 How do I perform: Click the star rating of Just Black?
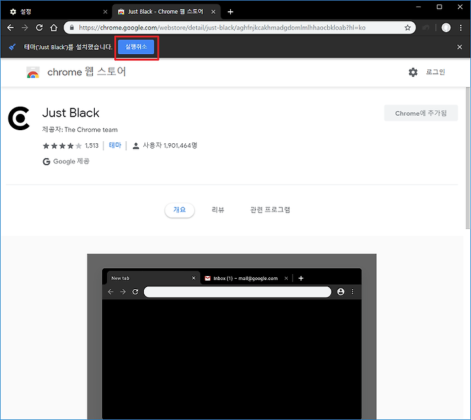tap(62, 146)
